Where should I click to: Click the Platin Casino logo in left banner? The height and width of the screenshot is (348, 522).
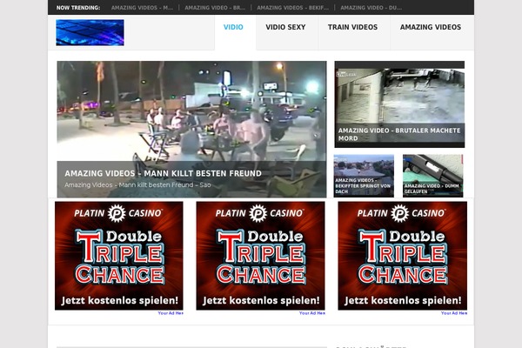pos(118,213)
